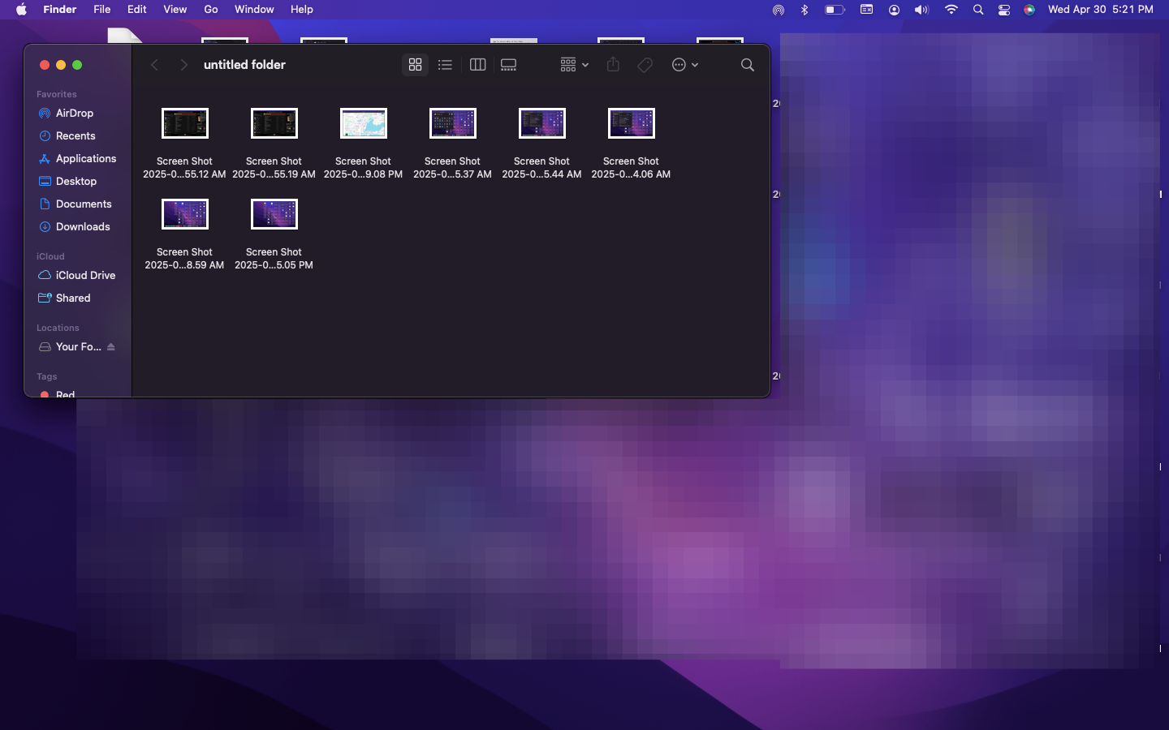Eject the Your Fo... volume in sidebar
1169x730 pixels.
pos(111,346)
